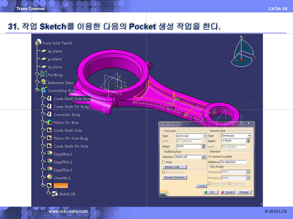
Task: Select the Piston Pin Boss icon
Action: 49,122
